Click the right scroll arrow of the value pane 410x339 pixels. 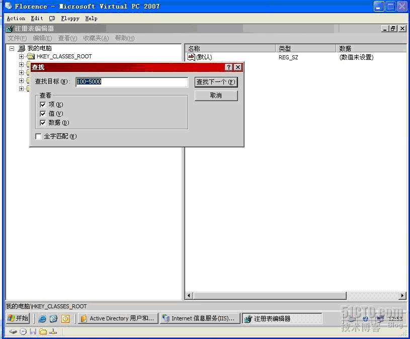coord(402,296)
